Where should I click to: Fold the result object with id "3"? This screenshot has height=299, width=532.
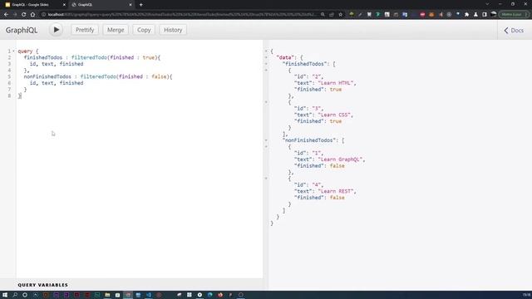coord(266,102)
